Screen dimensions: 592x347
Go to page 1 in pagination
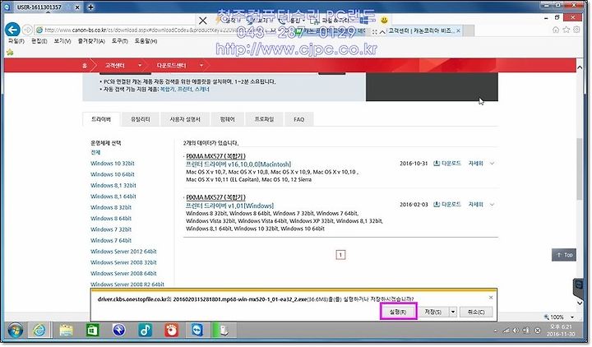[x=340, y=255]
